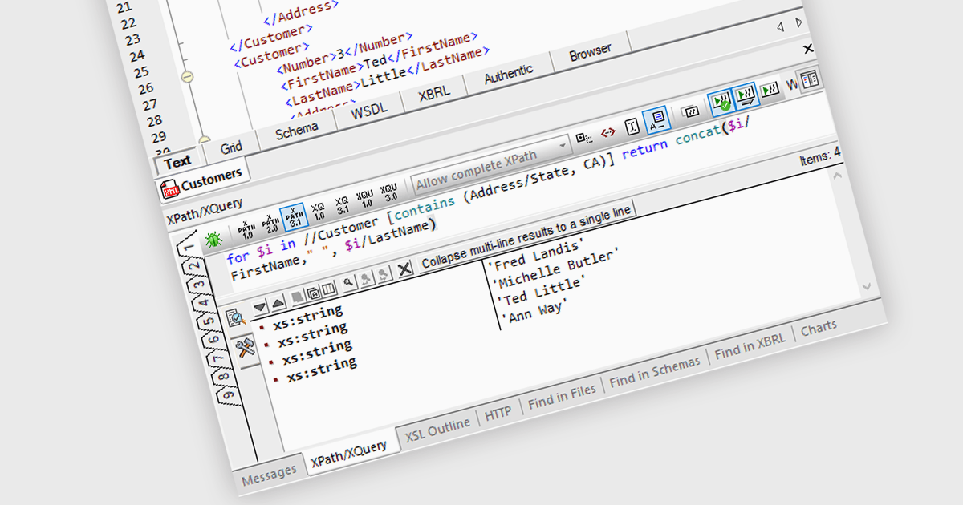Screen dimensions: 963x505
Task: Click the XML icon on the Customers tab
Action: 170,189
